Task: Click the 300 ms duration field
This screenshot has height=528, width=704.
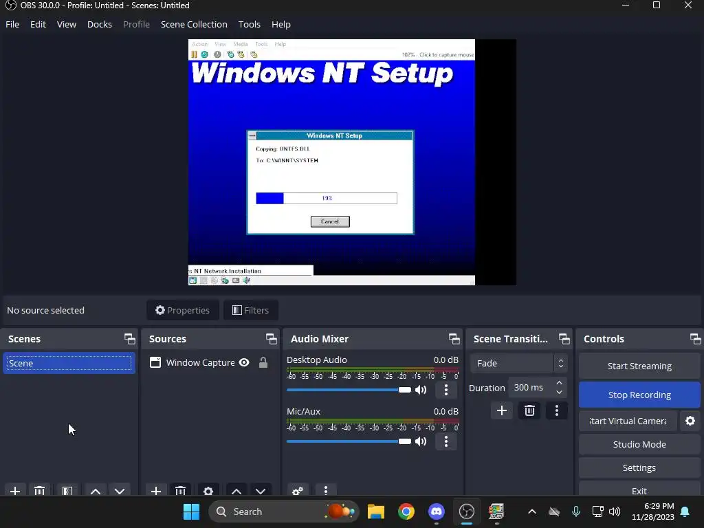Action: (531, 388)
